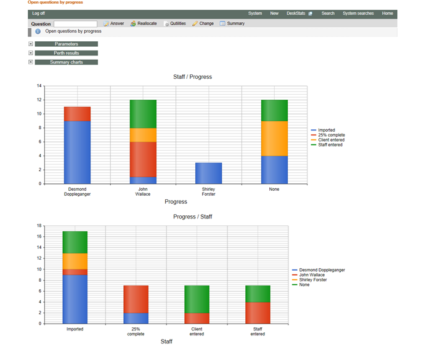Viewport: 427px width, 347px height.
Task: Click the None bar's orange segment in Staff / Progress
Action: coord(275,138)
